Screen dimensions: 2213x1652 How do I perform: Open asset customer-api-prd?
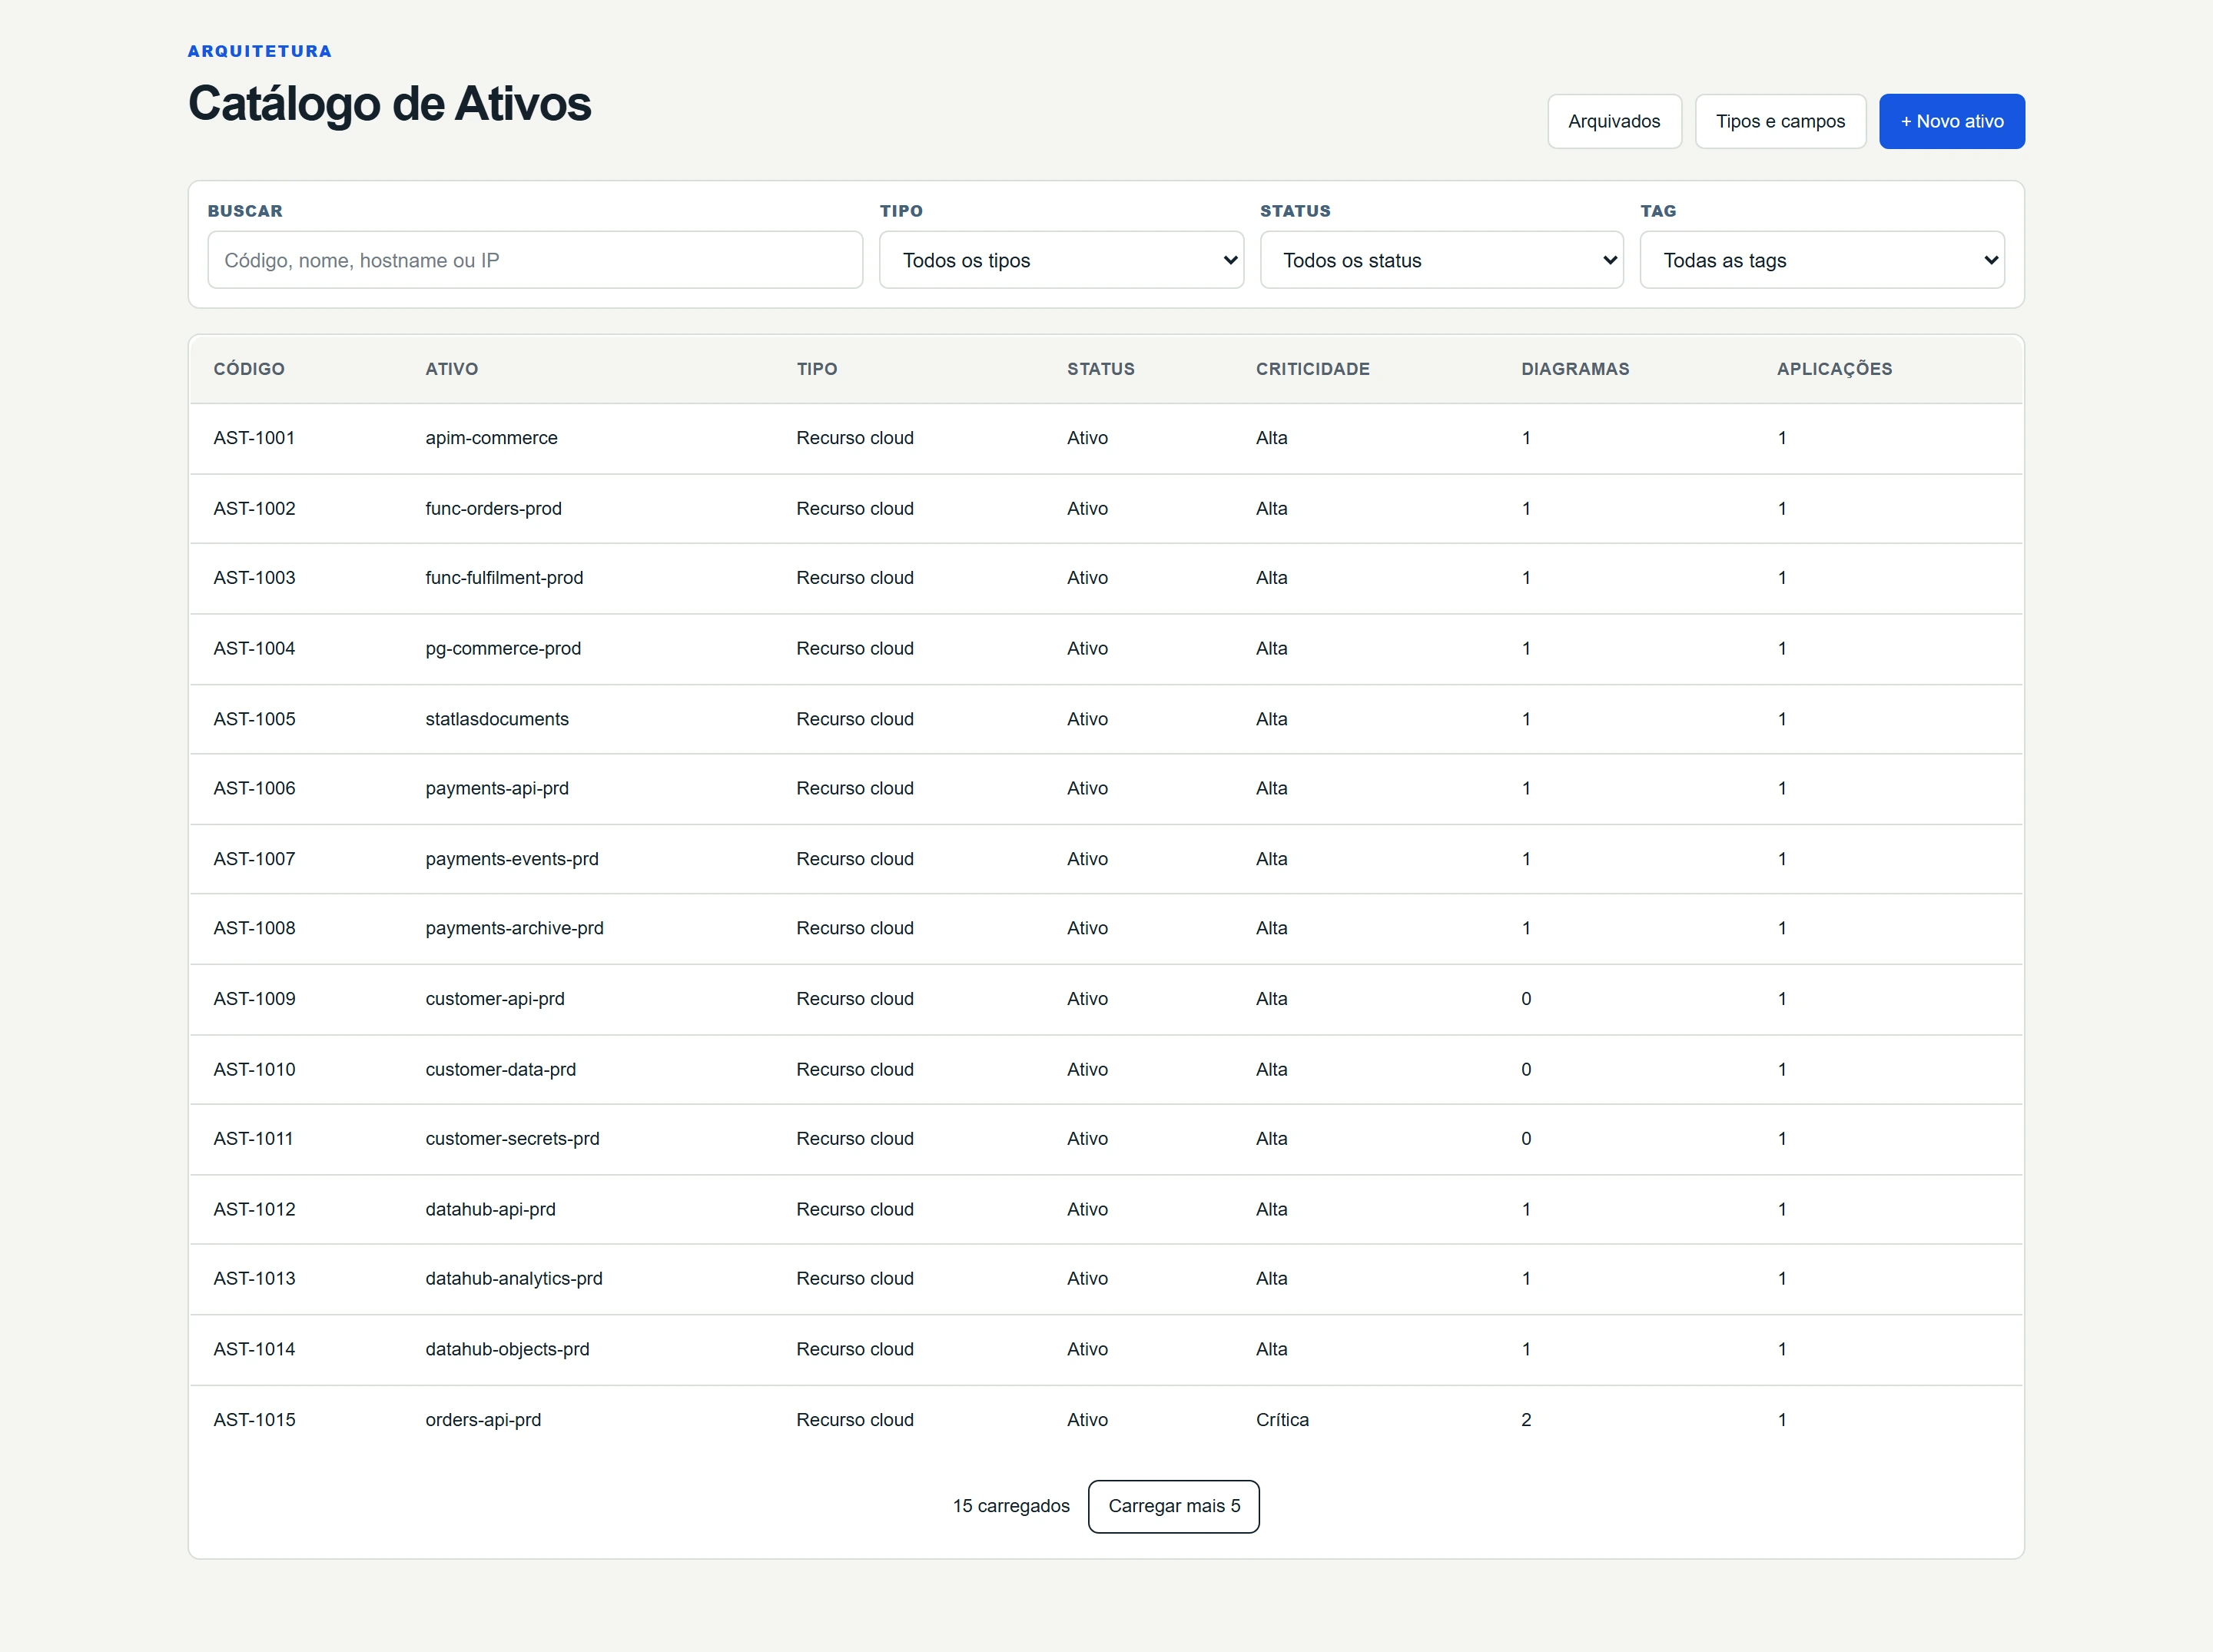[x=495, y=999]
